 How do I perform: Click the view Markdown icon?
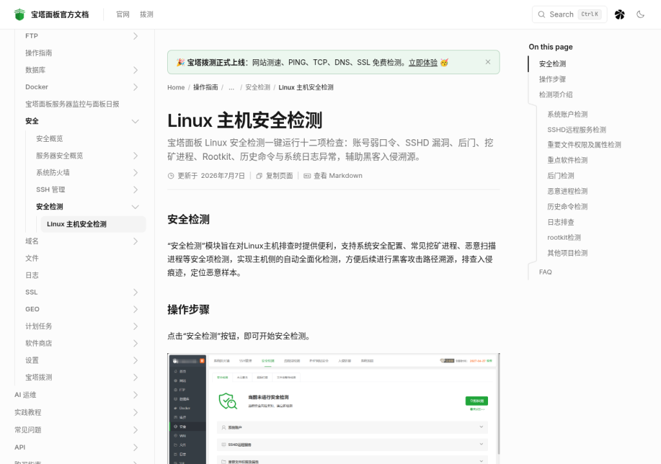tap(307, 175)
